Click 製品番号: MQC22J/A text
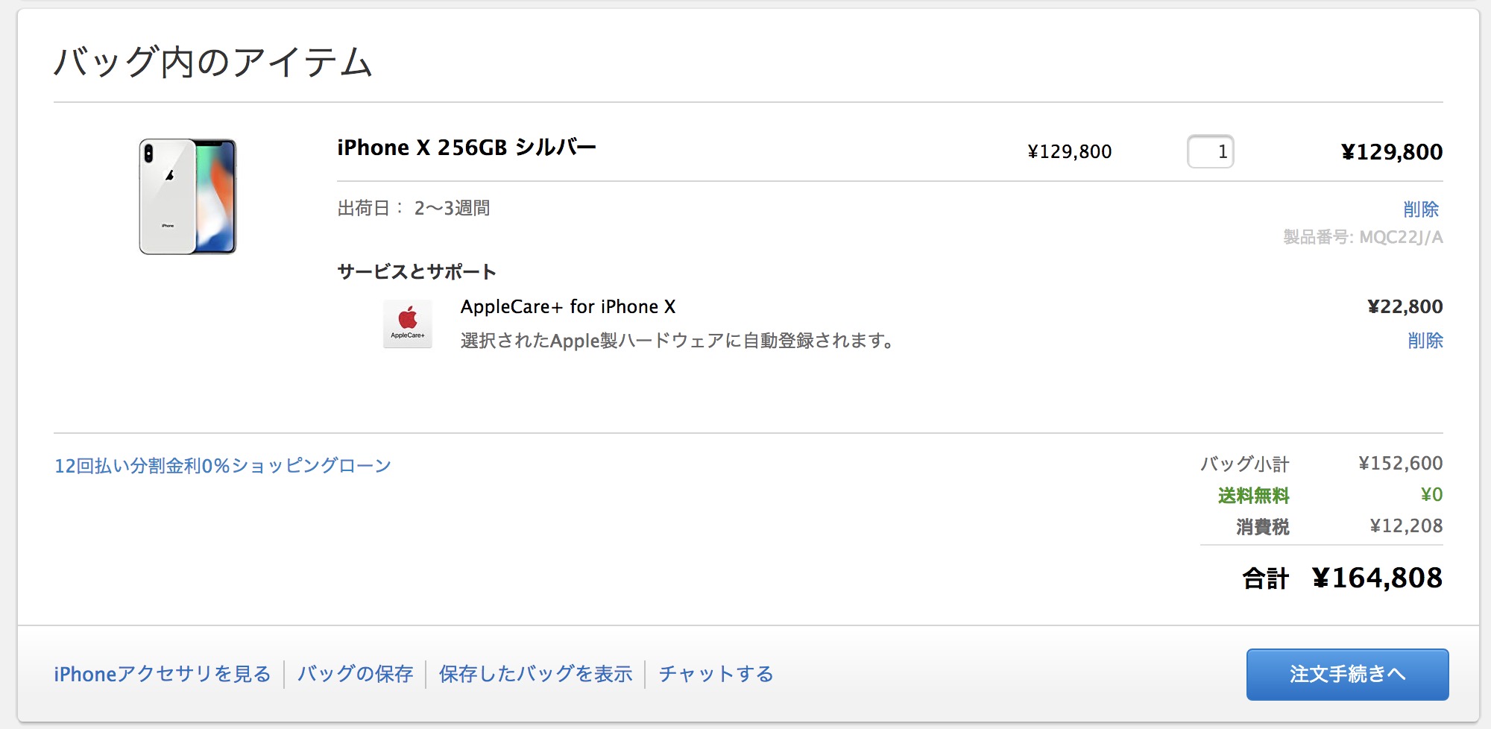1491x729 pixels. pyautogui.click(x=1363, y=237)
